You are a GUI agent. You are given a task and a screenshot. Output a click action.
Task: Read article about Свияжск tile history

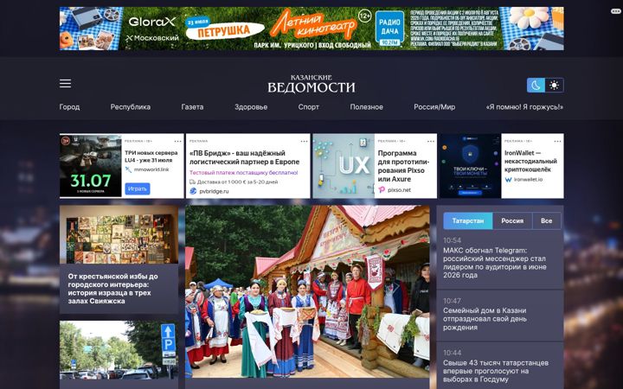(x=112, y=289)
